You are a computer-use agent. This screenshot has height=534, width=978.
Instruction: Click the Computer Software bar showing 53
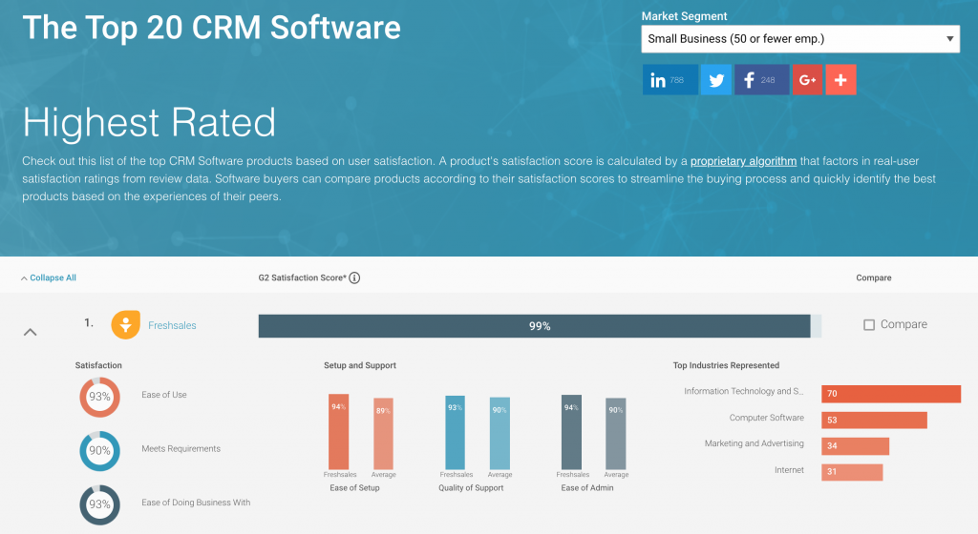(x=875, y=421)
